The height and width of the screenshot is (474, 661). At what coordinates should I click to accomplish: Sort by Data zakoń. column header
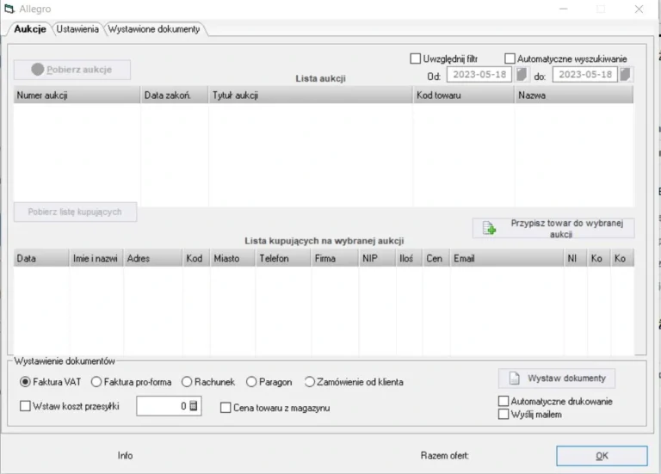[175, 95]
